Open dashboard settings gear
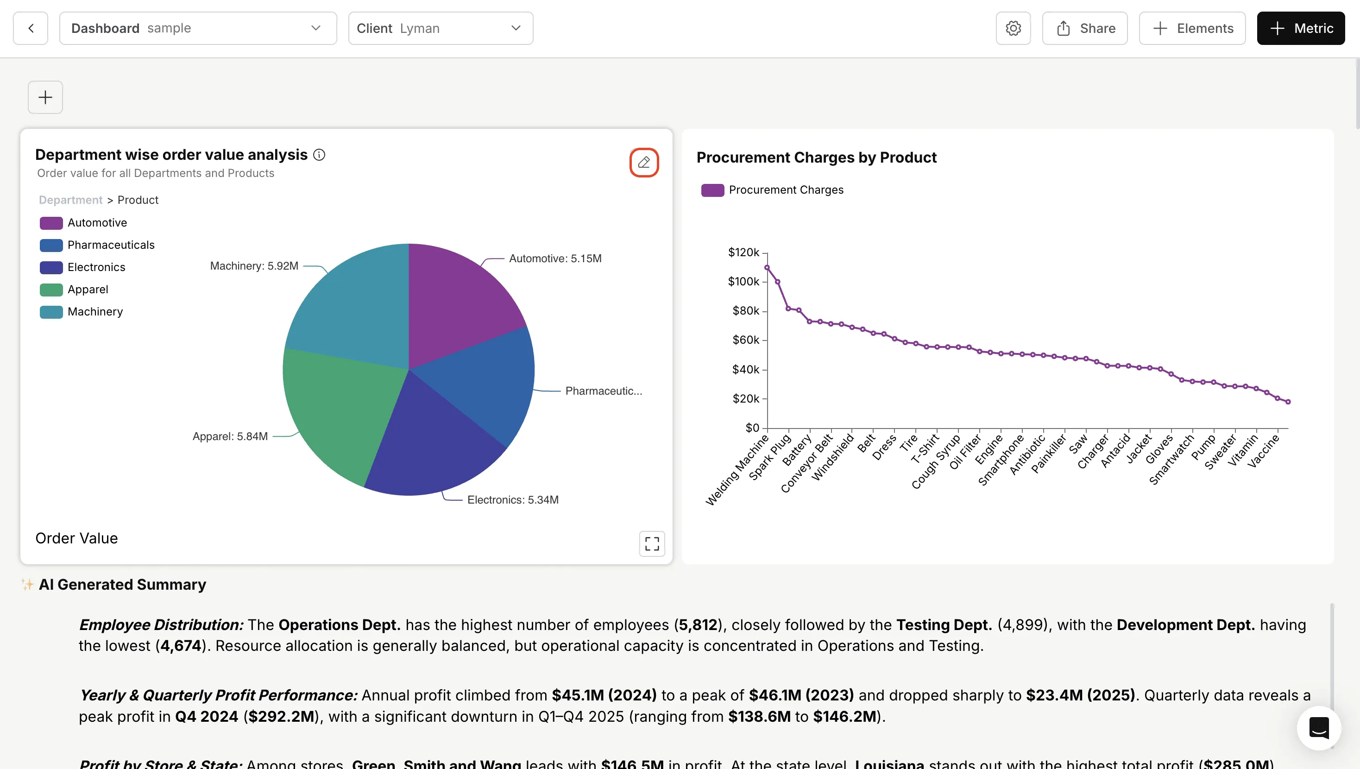The height and width of the screenshot is (769, 1360). [x=1013, y=29]
